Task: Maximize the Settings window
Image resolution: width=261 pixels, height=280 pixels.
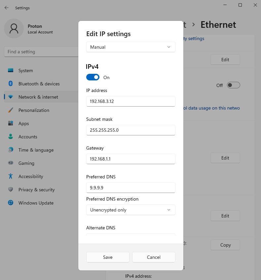Action: [x=240, y=5]
